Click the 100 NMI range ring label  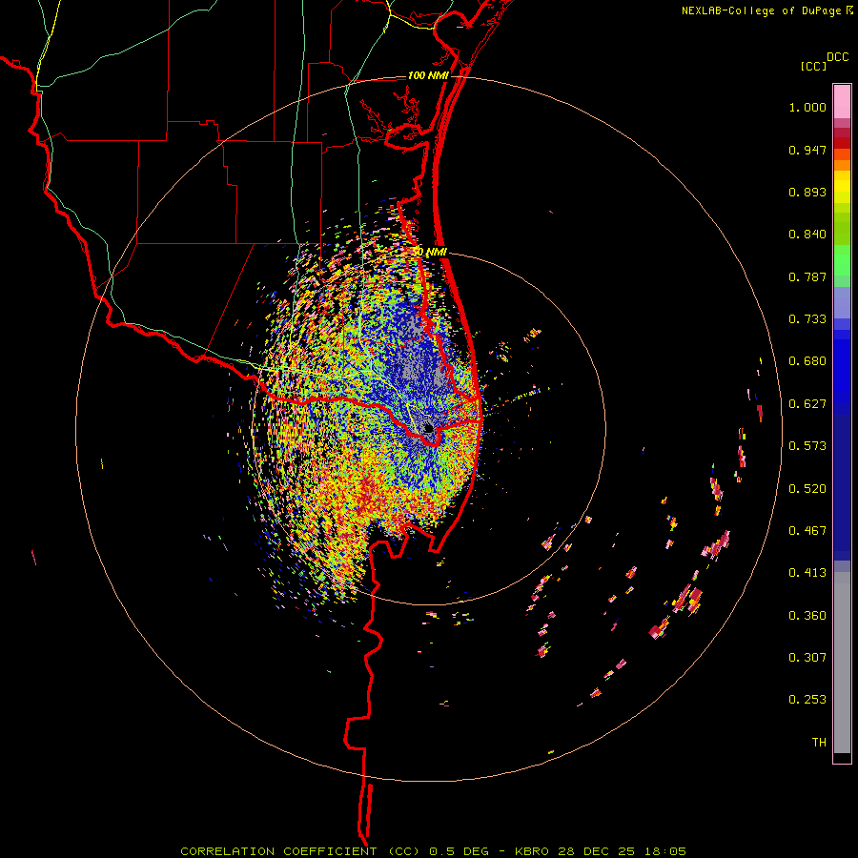[x=428, y=75]
